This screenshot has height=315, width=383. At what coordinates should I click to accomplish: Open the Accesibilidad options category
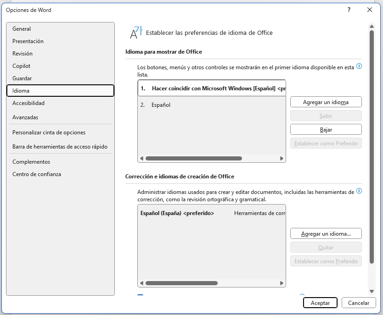pyautogui.click(x=60, y=103)
